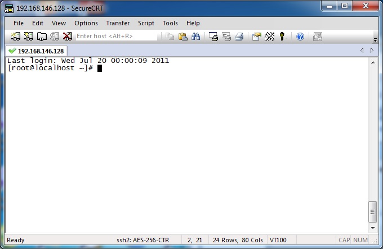Click the Quick Connect lightning icon

29,37
